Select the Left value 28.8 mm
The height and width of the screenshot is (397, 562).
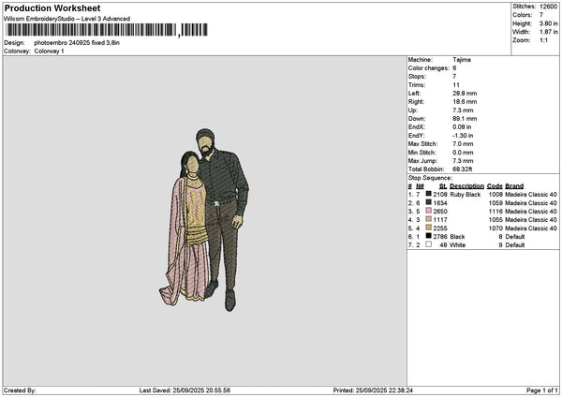(465, 93)
